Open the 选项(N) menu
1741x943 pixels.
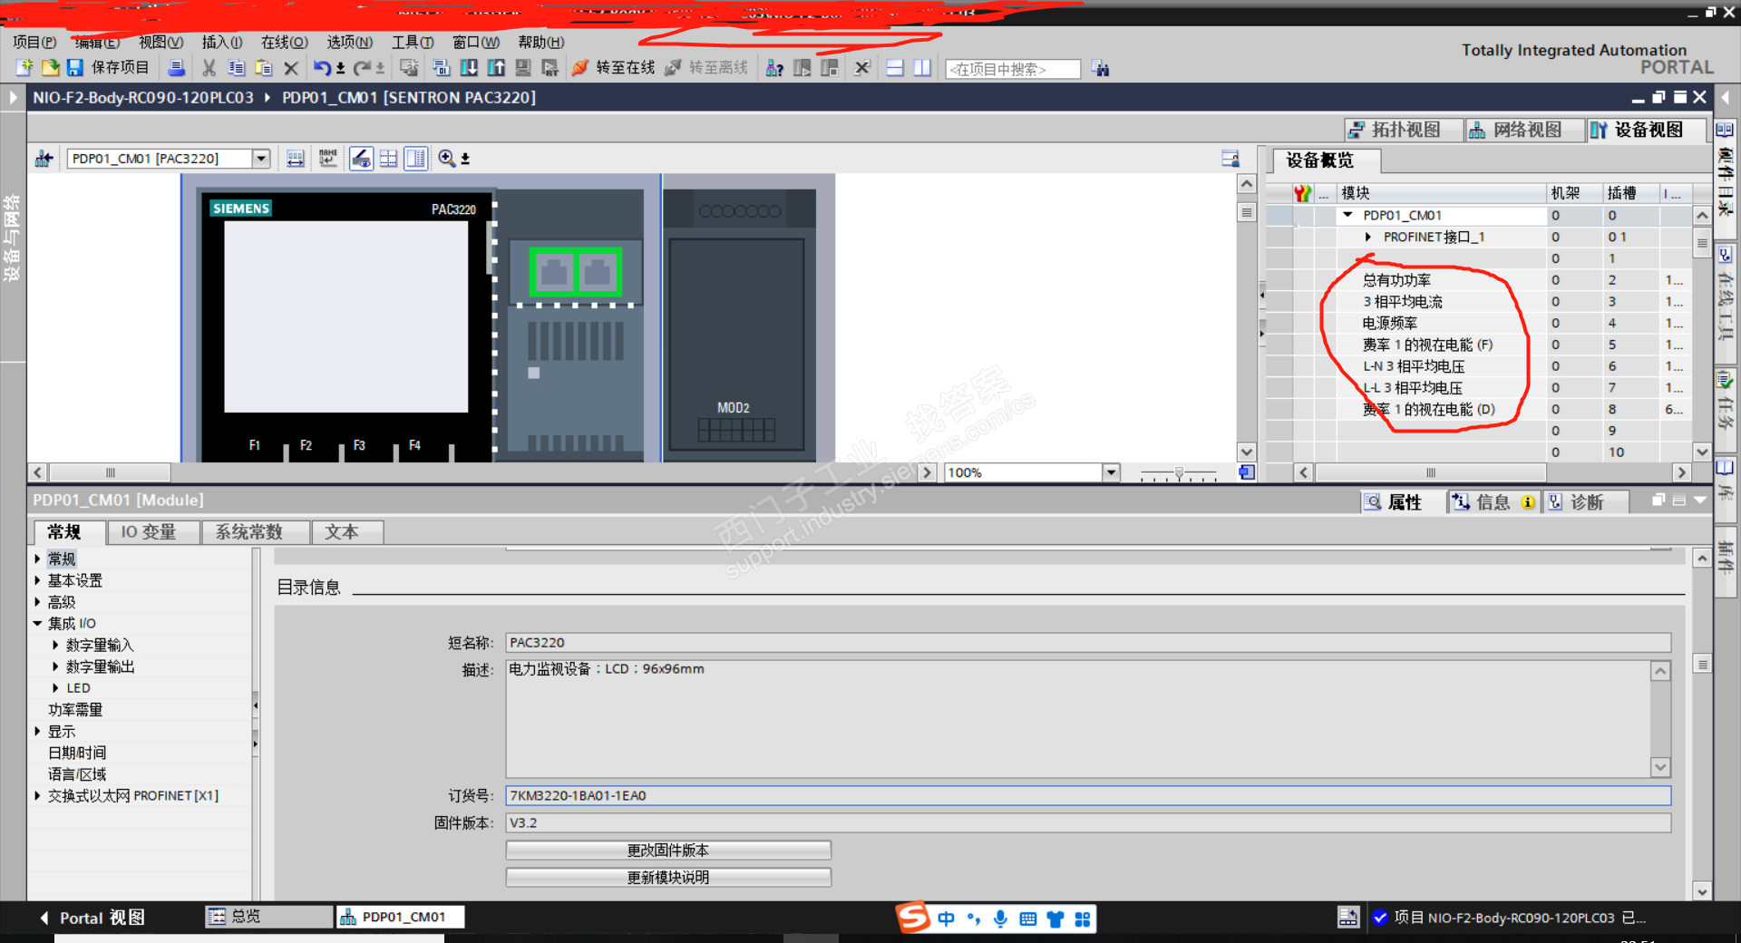(349, 42)
